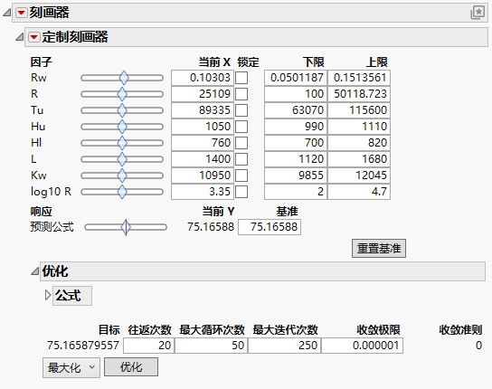492x389 pixels.
Task: Click the 优化 button
Action: pos(131,366)
